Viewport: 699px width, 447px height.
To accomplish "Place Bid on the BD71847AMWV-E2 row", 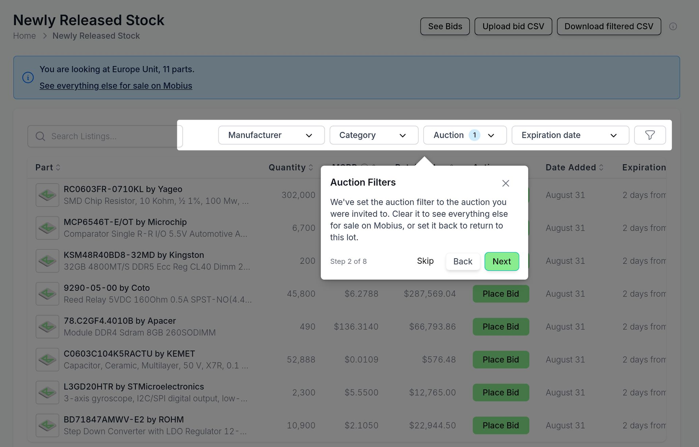I will [501, 426].
